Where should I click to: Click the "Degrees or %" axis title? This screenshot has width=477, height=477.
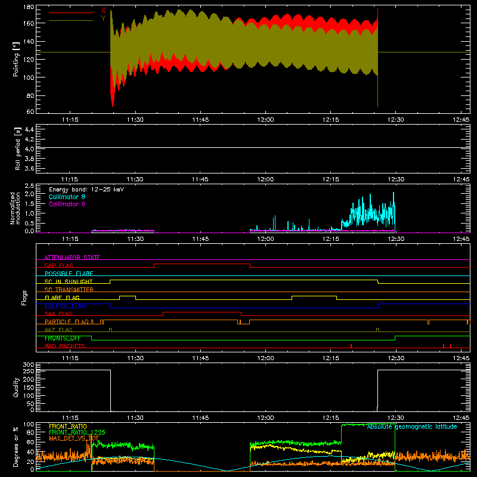pos(16,447)
